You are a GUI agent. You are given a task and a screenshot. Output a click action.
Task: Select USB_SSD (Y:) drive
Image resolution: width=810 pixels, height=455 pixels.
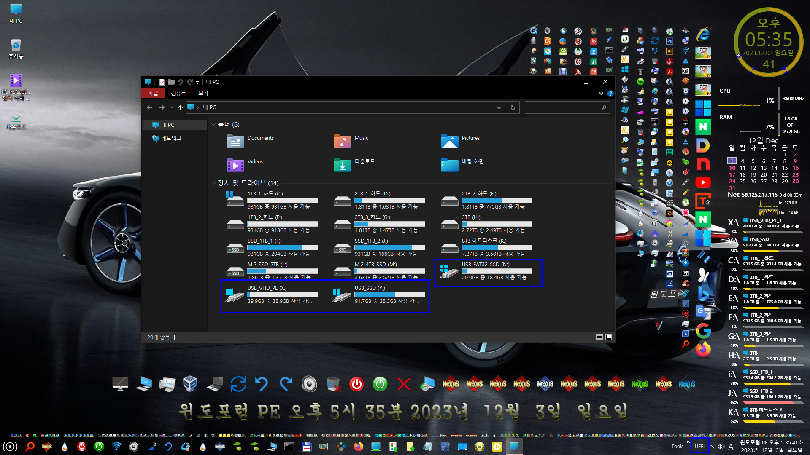(379, 294)
